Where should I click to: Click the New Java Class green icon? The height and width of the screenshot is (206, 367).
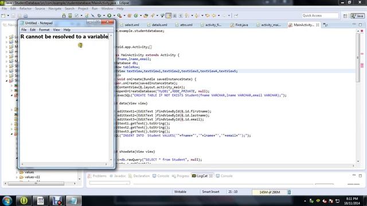136,15
